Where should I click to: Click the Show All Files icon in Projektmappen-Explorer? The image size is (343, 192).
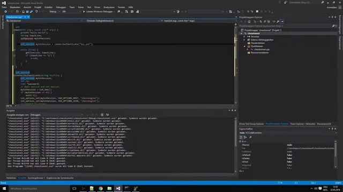(x=269, y=21)
